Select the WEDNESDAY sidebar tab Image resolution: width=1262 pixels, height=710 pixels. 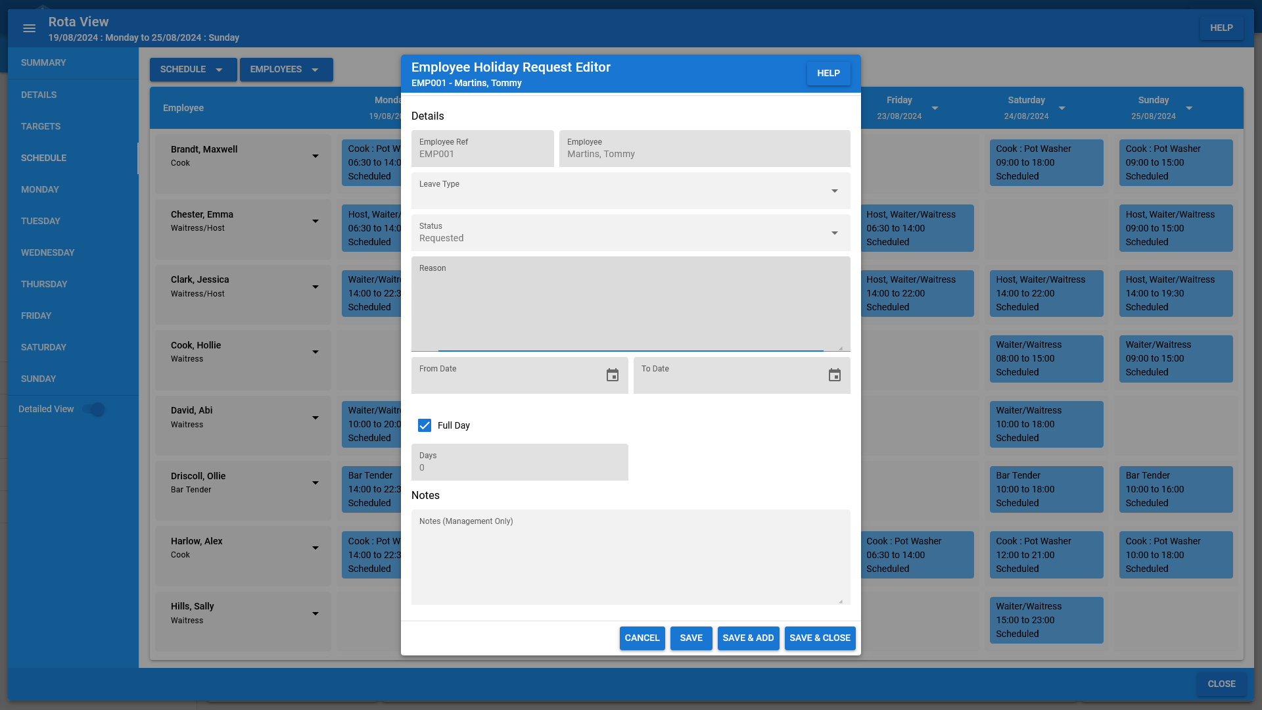(x=73, y=253)
